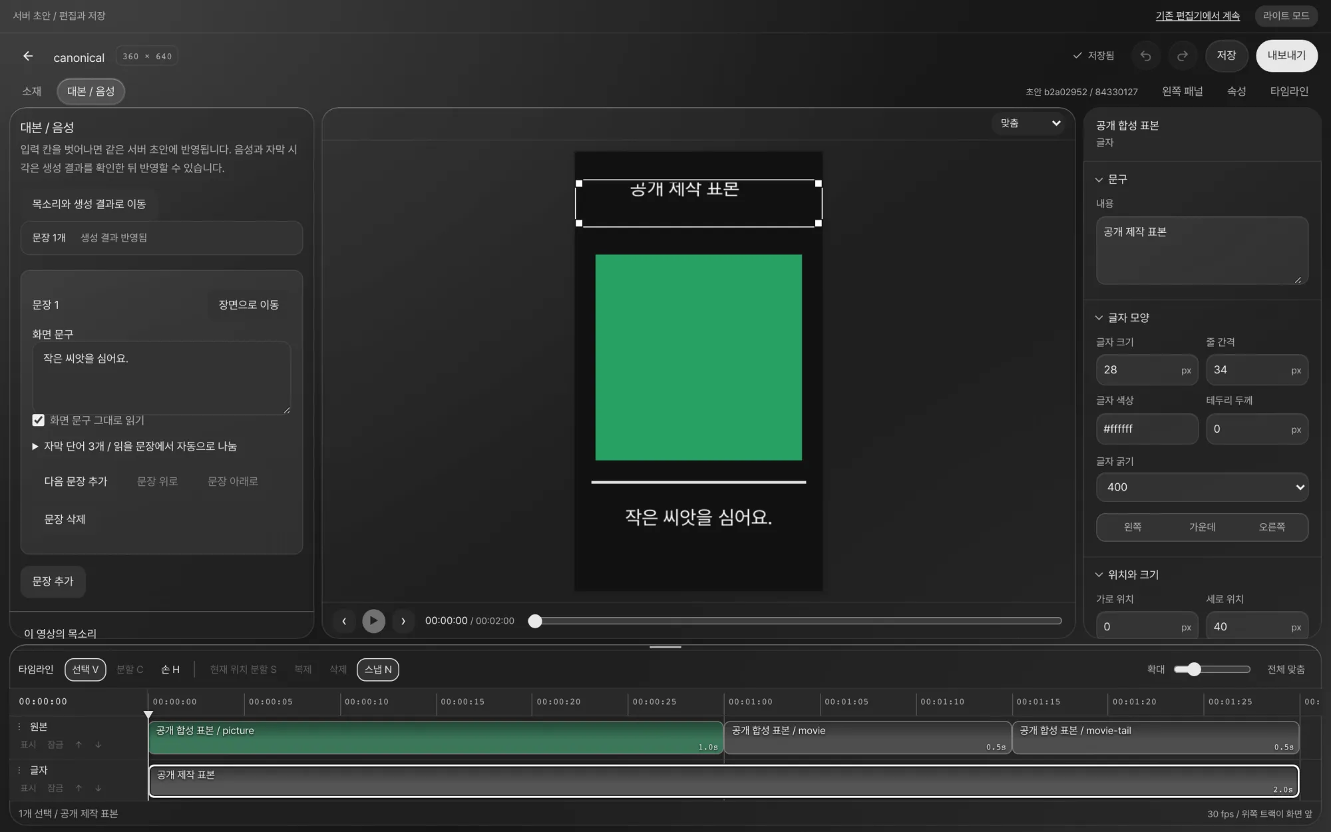The width and height of the screenshot is (1331, 832).
Task: Move the 원본 track up
Action: click(x=79, y=745)
